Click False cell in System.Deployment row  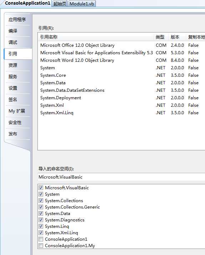click(193, 98)
